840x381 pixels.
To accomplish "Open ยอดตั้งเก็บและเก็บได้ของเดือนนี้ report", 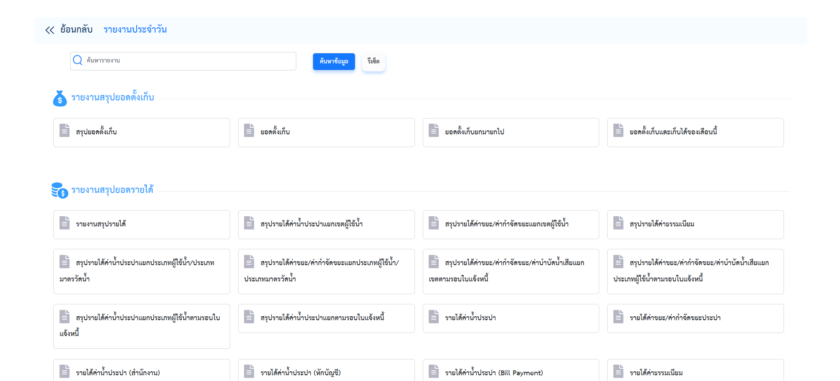I will [x=695, y=133].
